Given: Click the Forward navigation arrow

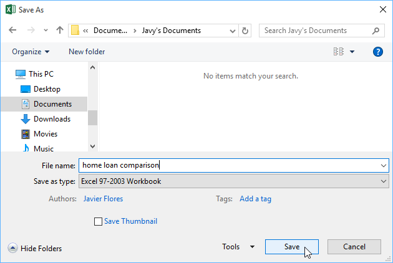Looking at the screenshot, I should click(x=30, y=31).
